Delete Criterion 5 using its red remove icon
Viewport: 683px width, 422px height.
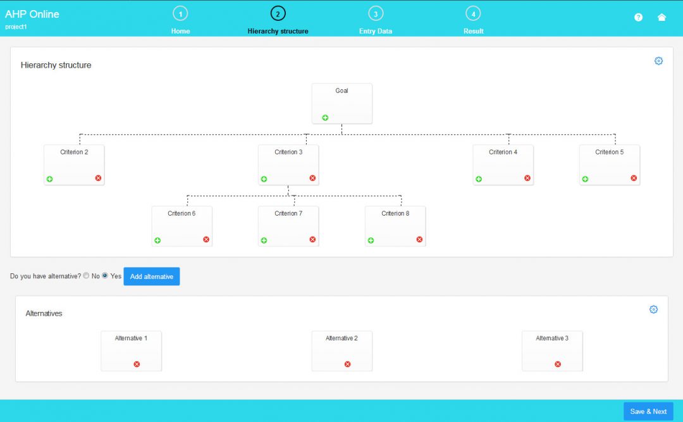coord(633,178)
